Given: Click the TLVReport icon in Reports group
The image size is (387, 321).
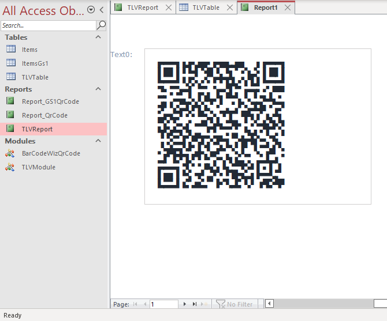Looking at the screenshot, I should point(10,129).
